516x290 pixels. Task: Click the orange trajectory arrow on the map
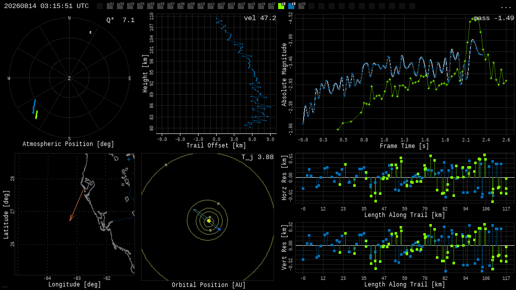coord(77,205)
